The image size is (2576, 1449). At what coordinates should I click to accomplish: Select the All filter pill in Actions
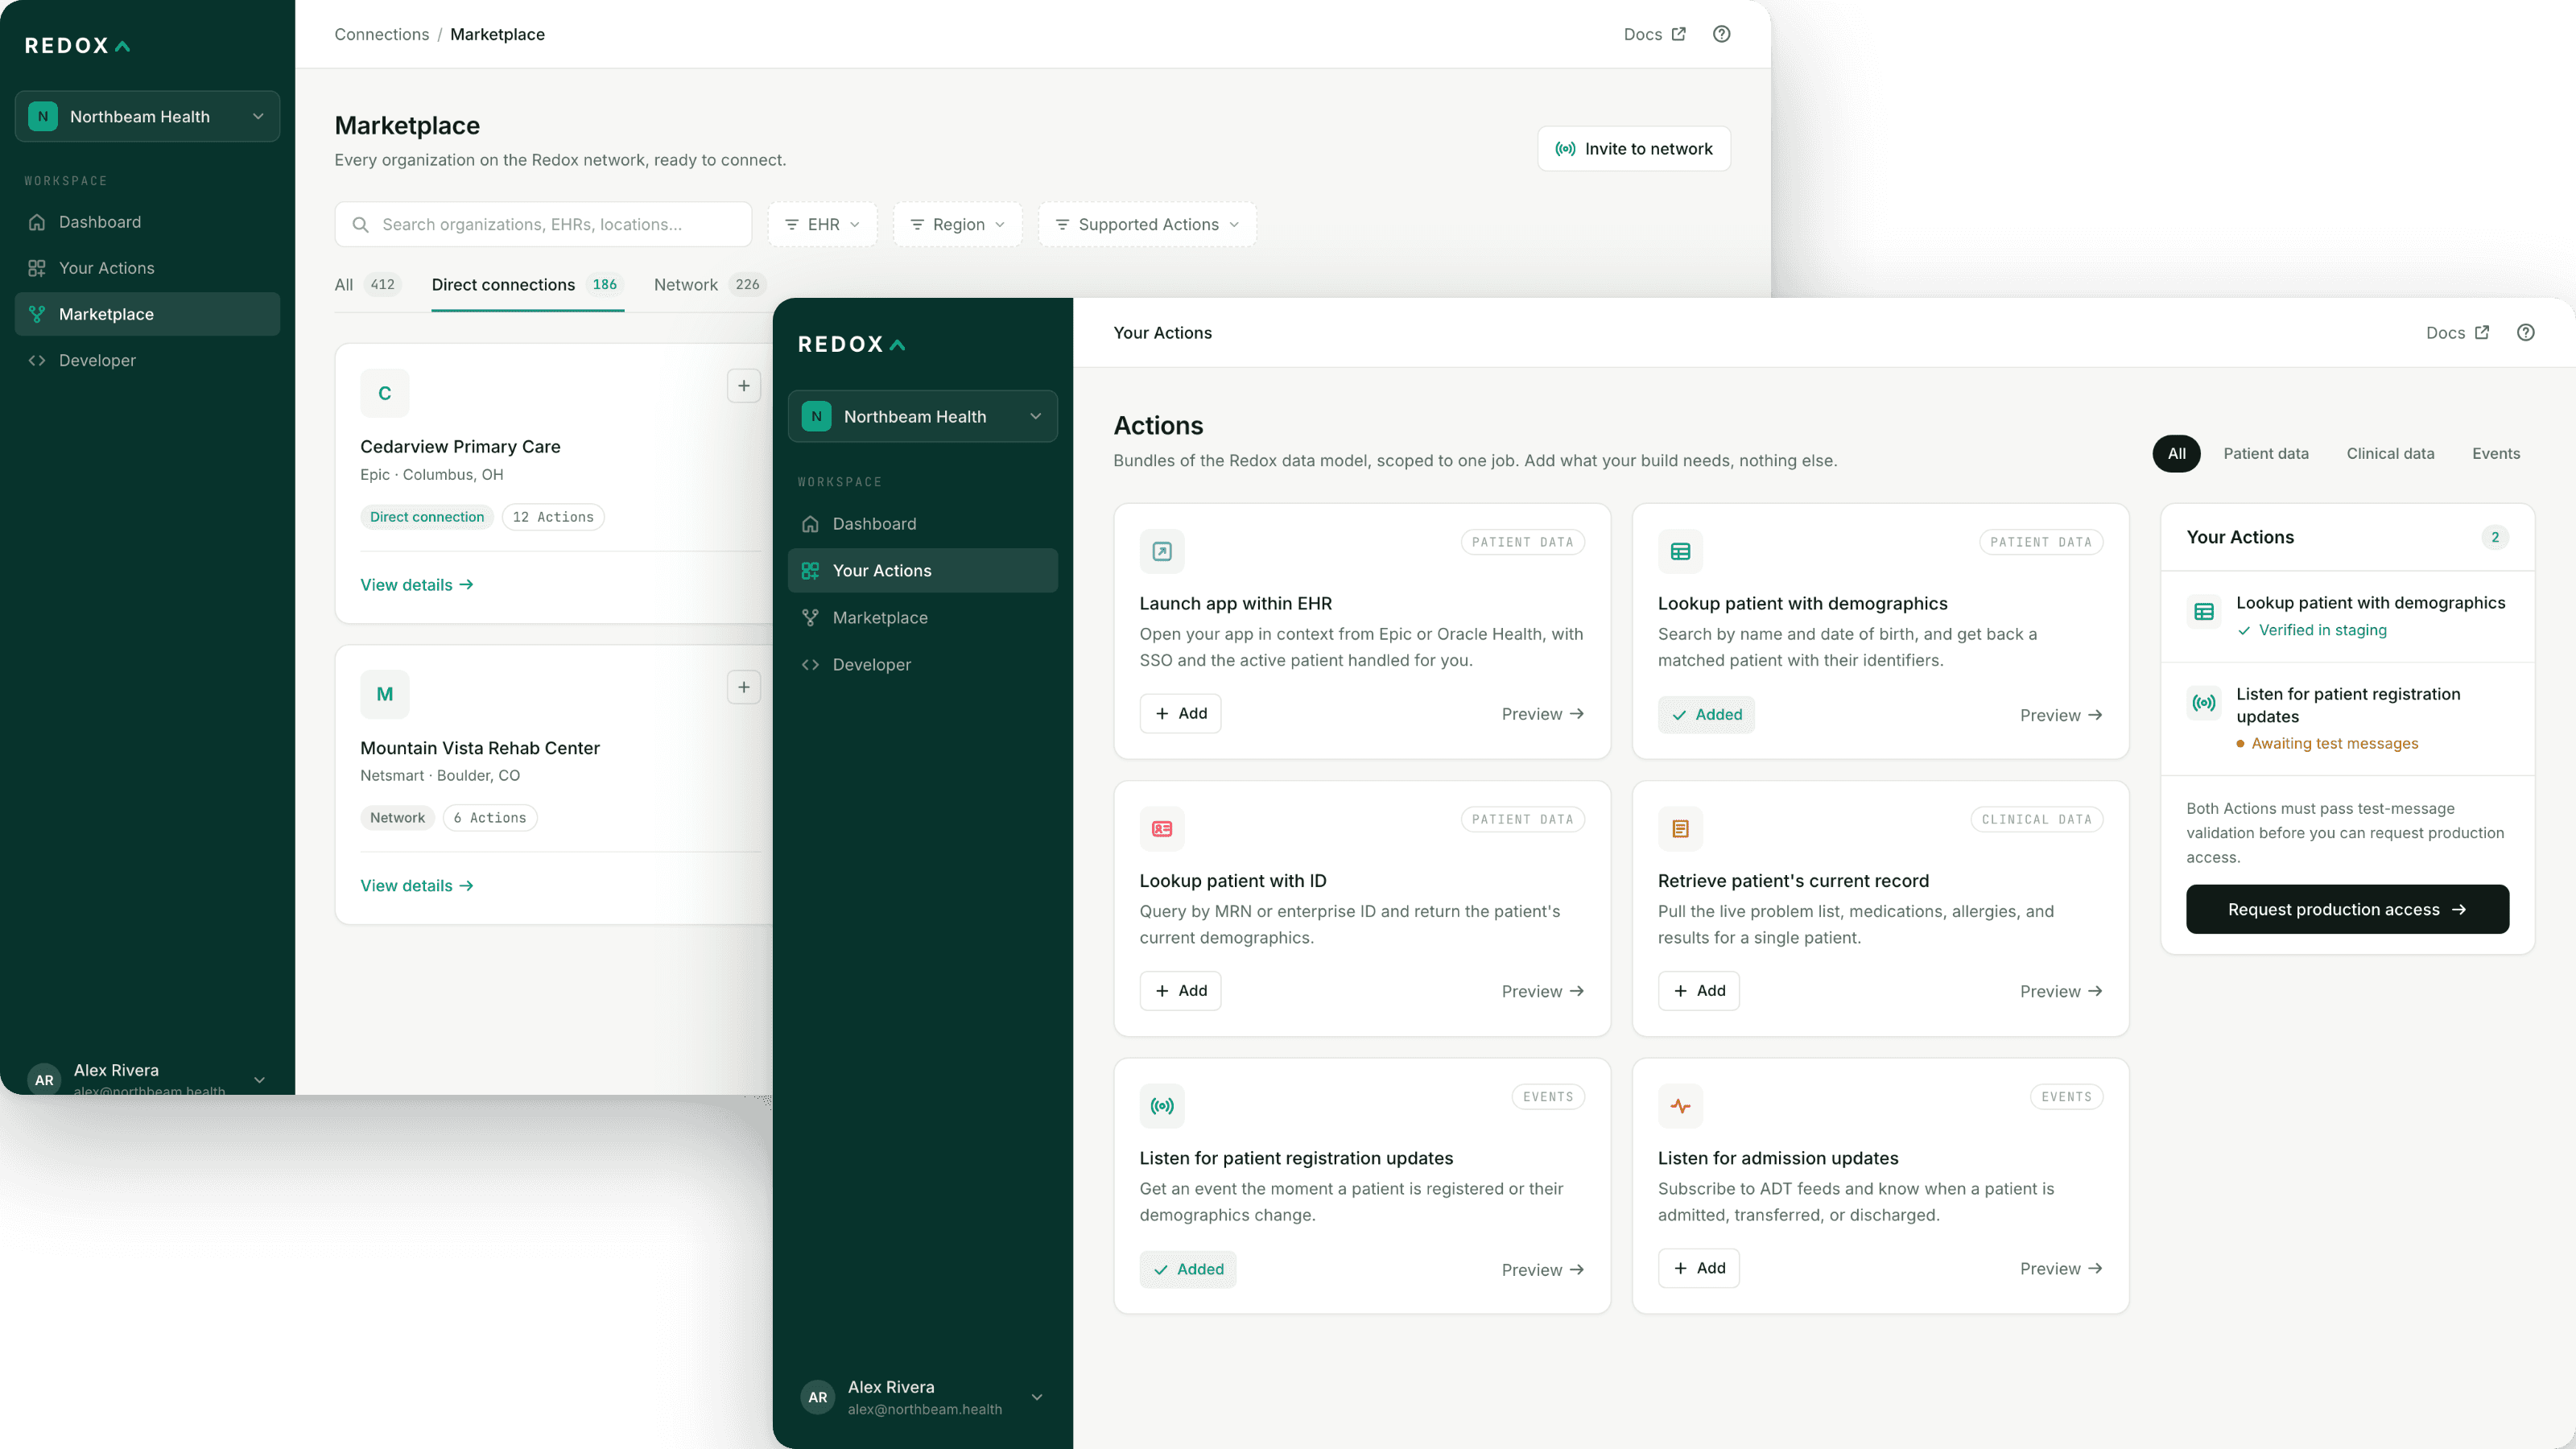pos(2176,454)
